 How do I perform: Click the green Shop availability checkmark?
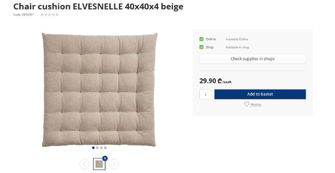tap(201, 47)
